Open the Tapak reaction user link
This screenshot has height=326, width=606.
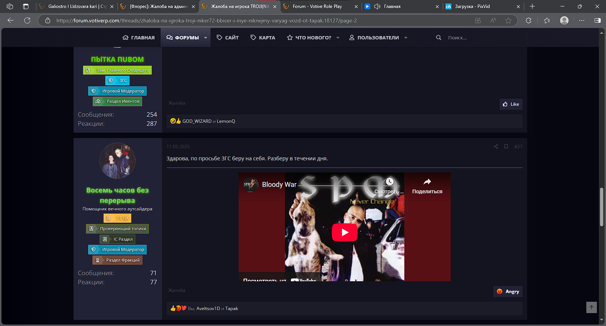[x=232, y=309]
